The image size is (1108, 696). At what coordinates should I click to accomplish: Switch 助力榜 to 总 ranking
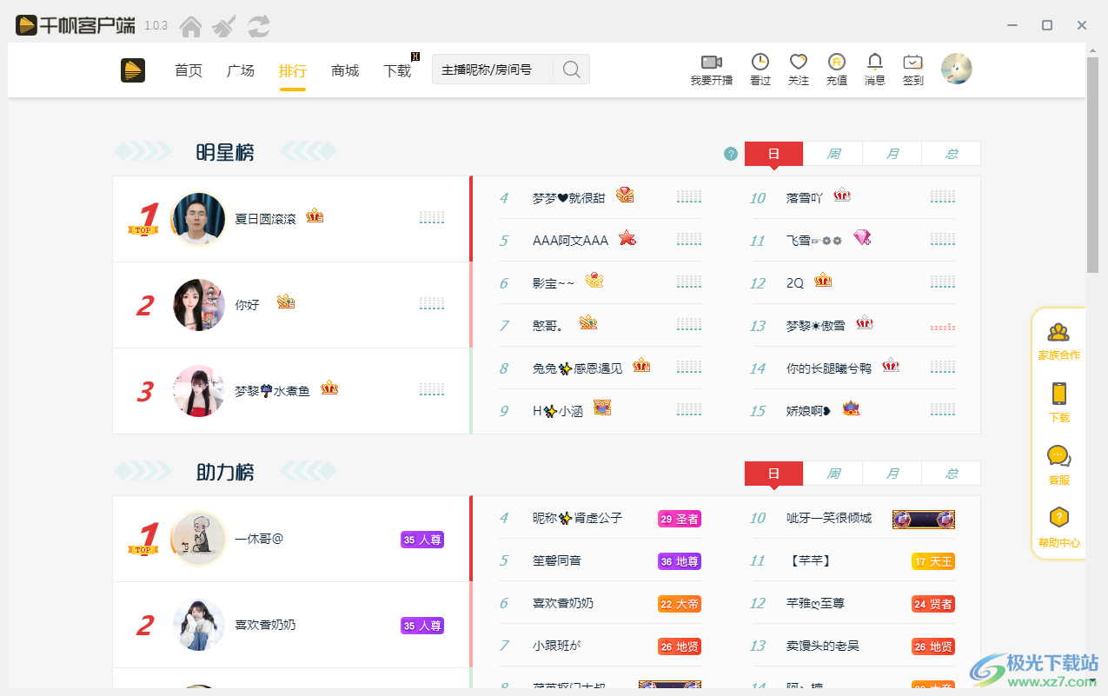(x=951, y=474)
